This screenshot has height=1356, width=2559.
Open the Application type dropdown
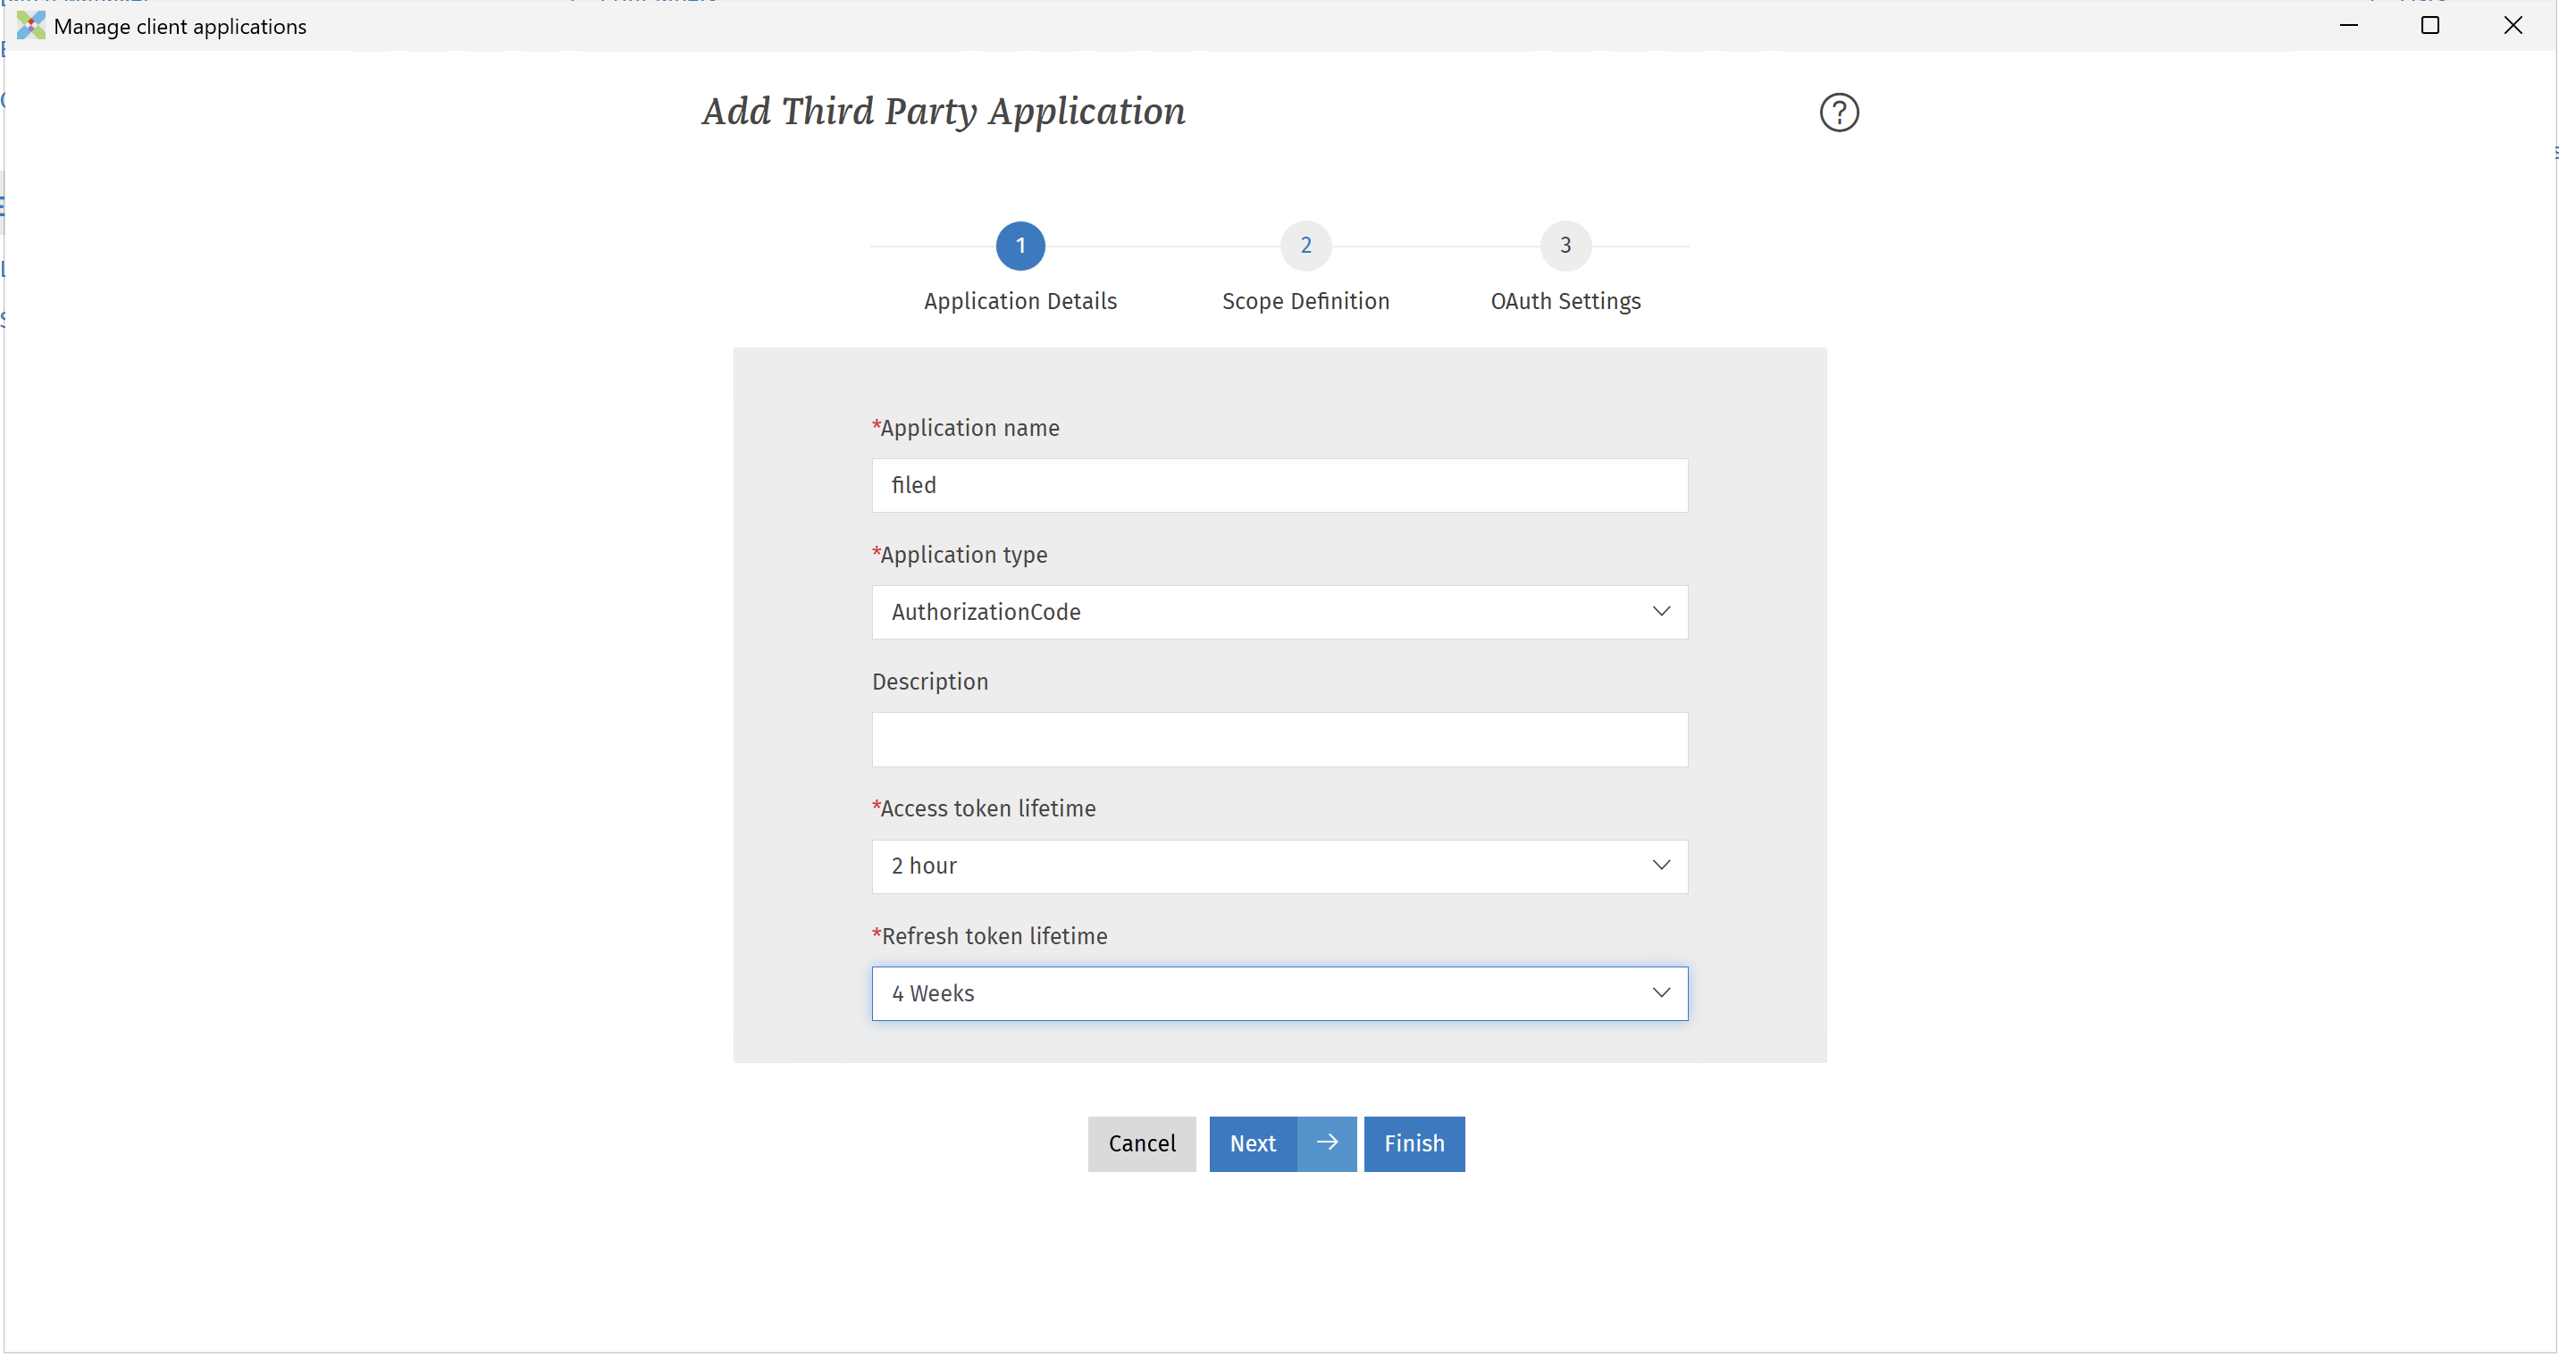1279,612
